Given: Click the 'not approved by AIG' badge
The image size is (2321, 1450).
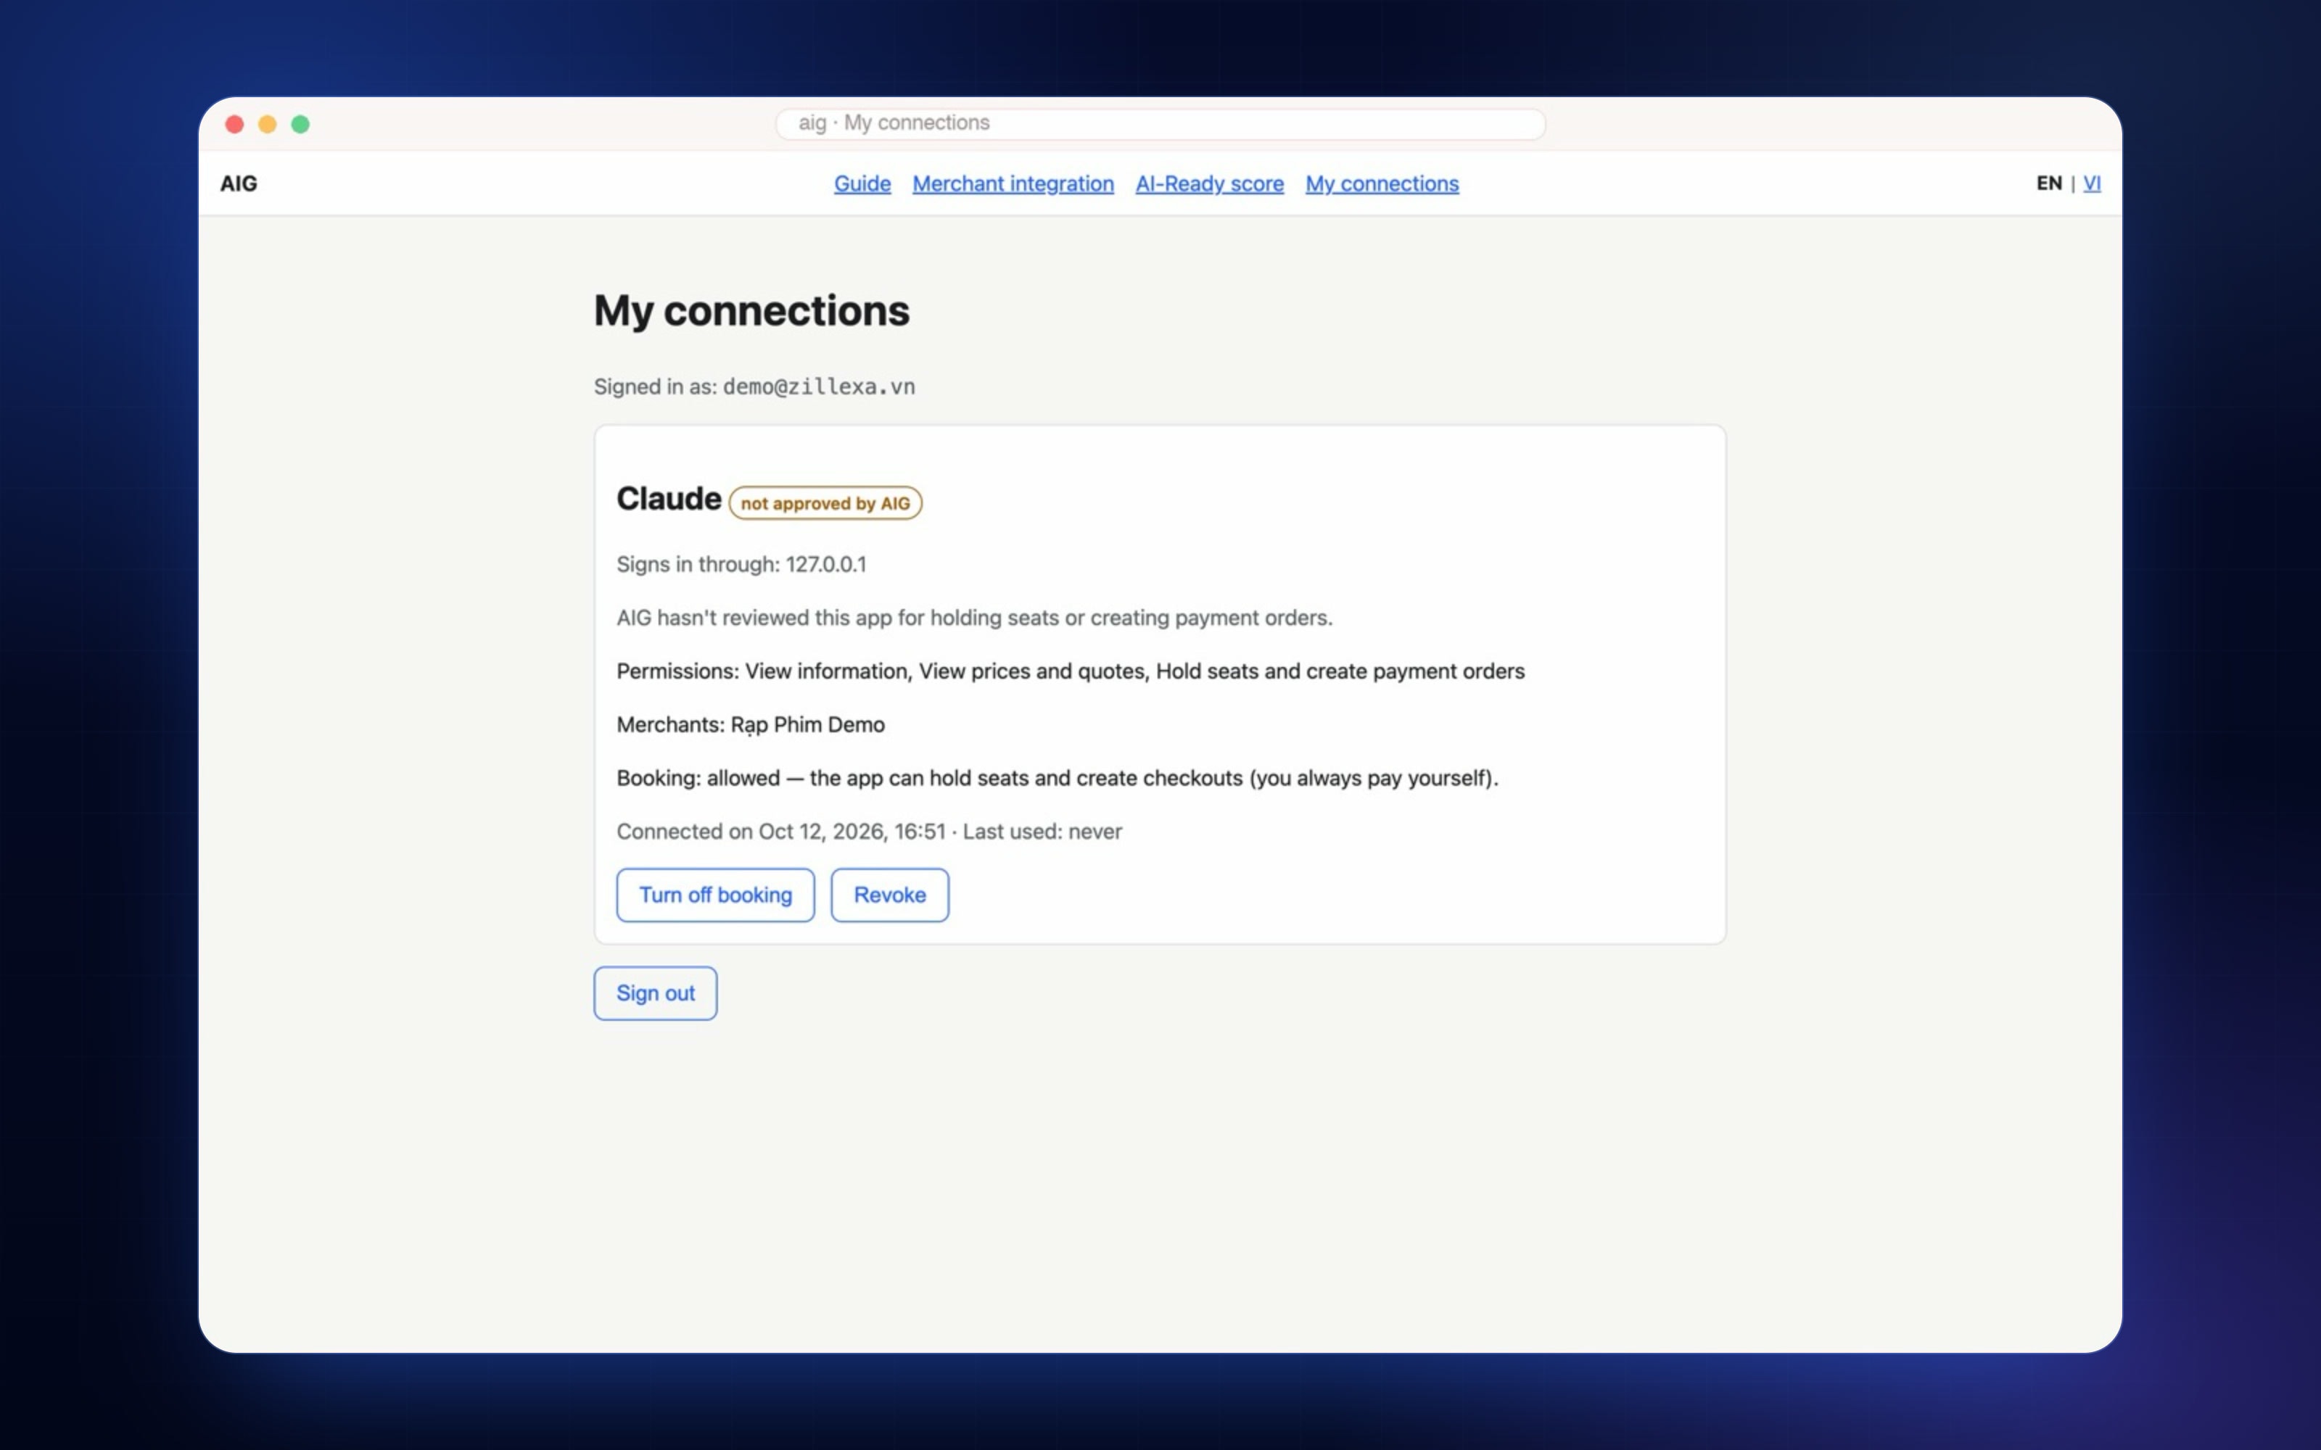Looking at the screenshot, I should point(825,503).
